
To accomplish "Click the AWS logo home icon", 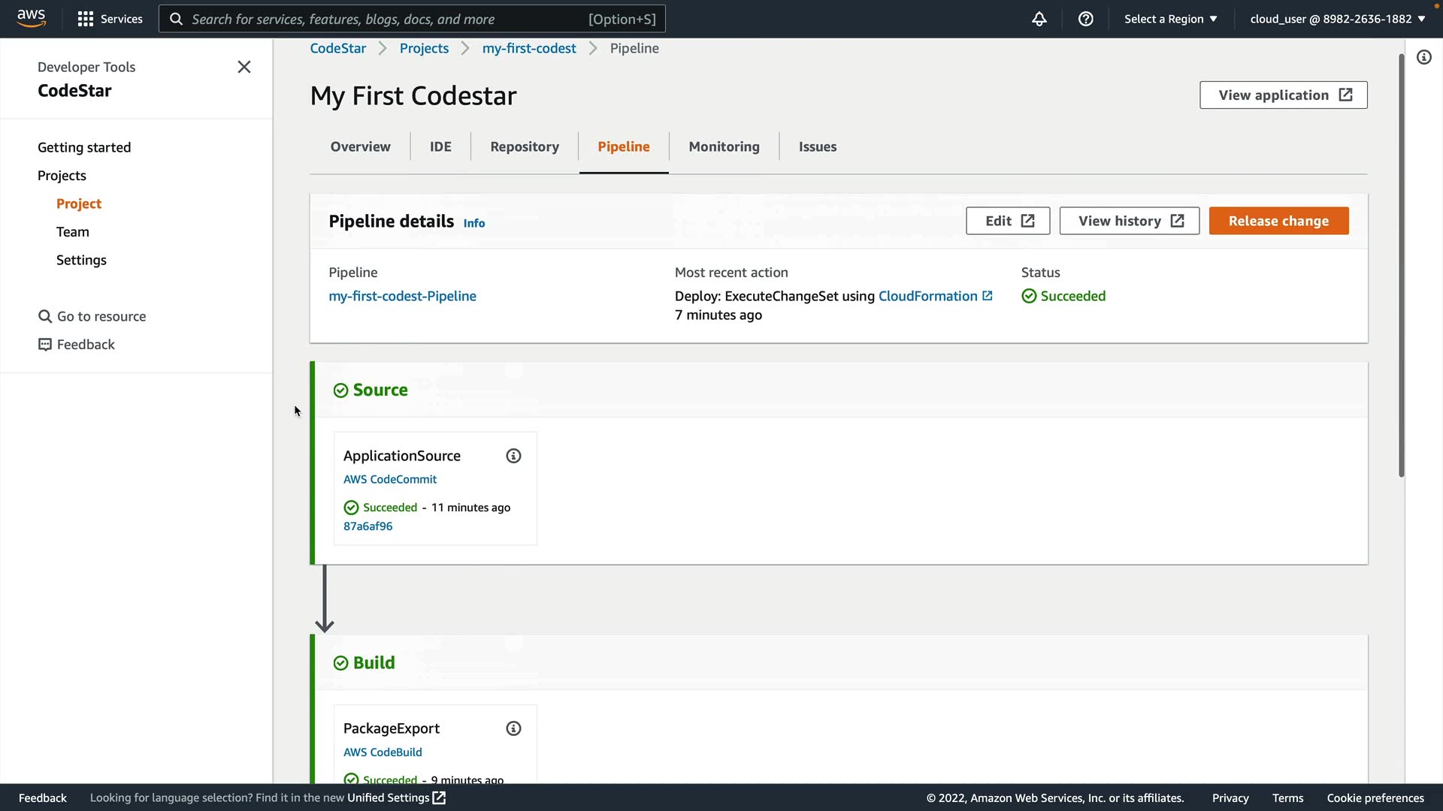I will 31,18.
